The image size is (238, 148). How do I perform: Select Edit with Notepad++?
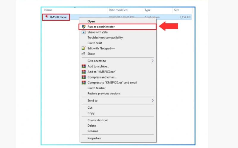click(x=101, y=49)
